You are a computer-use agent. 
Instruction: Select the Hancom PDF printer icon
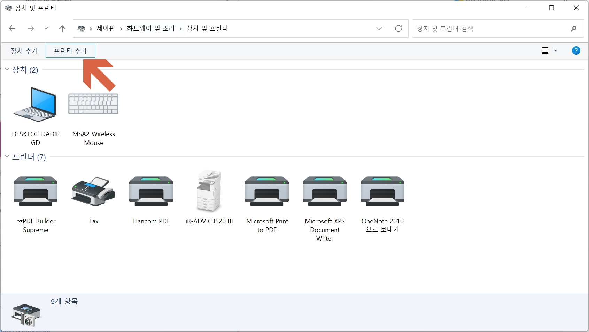[x=151, y=191]
